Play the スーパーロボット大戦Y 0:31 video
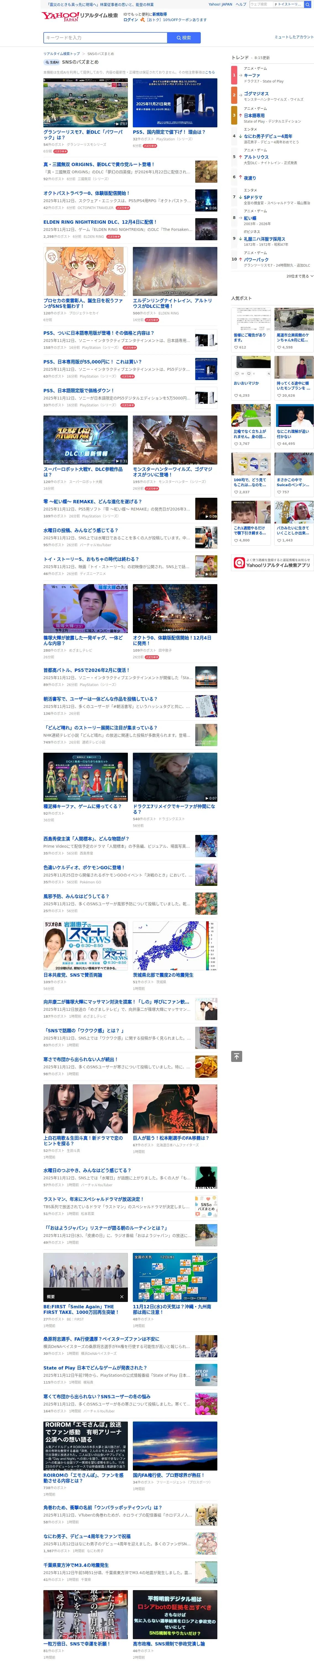Image resolution: width=314 pixels, height=1661 pixels. click(86, 440)
